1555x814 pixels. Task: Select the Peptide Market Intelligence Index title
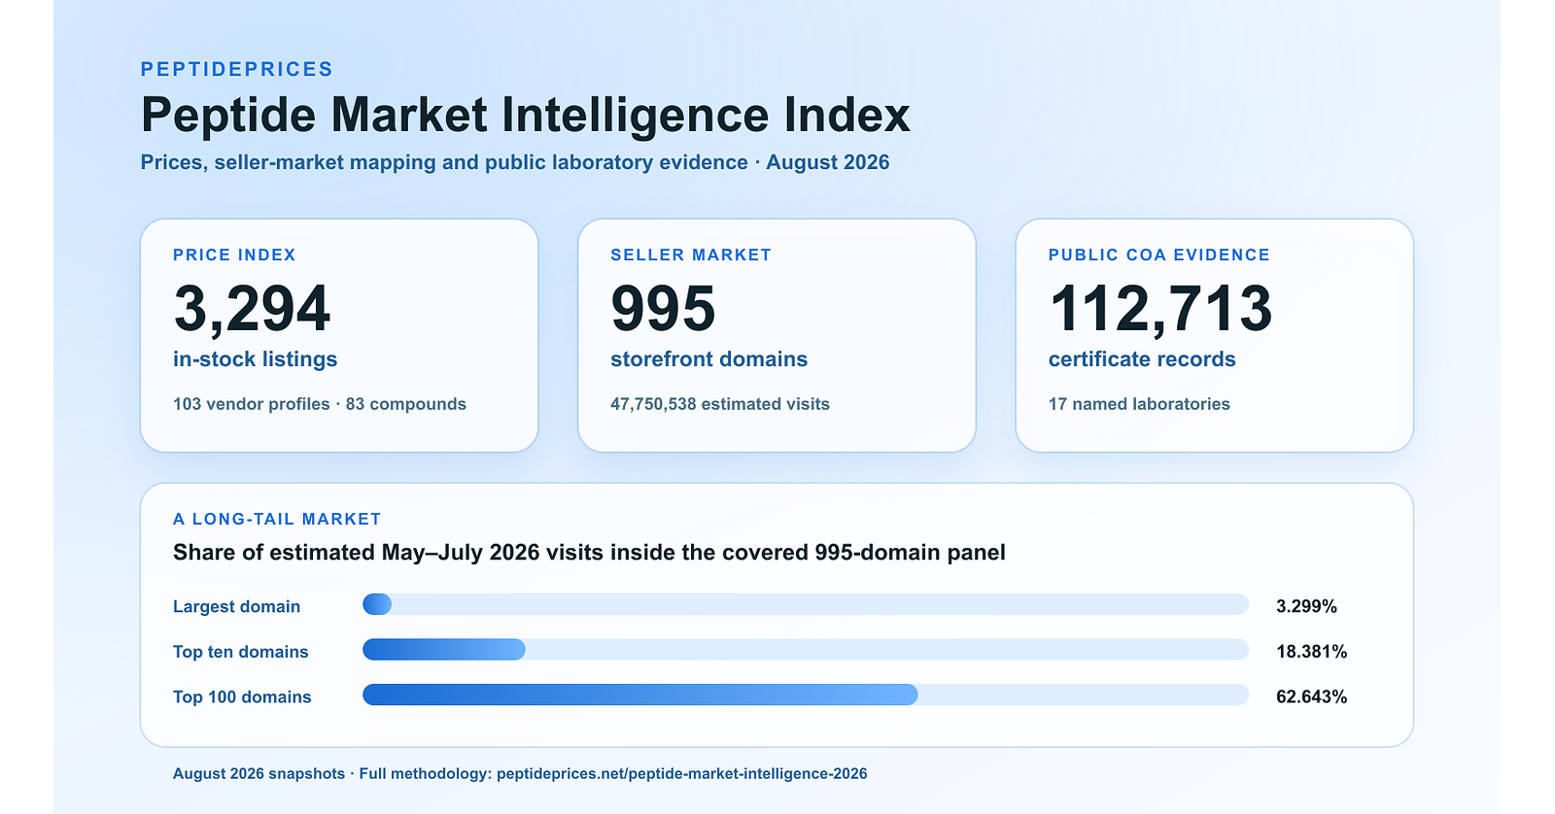tap(526, 115)
